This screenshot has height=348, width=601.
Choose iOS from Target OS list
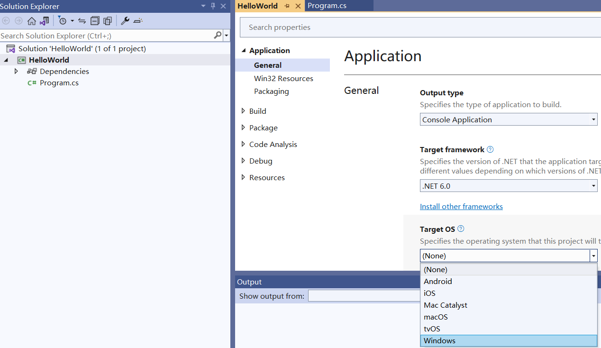pos(509,293)
